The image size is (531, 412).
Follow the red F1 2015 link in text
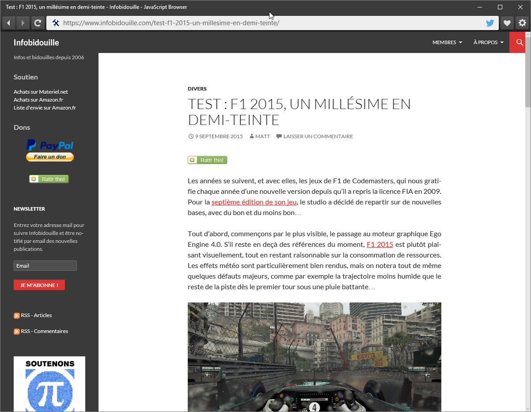pos(380,245)
